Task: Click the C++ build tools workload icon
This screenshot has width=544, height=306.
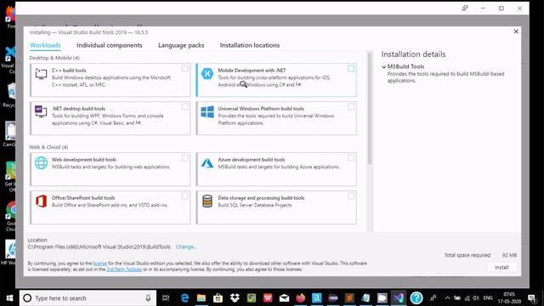Action: point(41,73)
